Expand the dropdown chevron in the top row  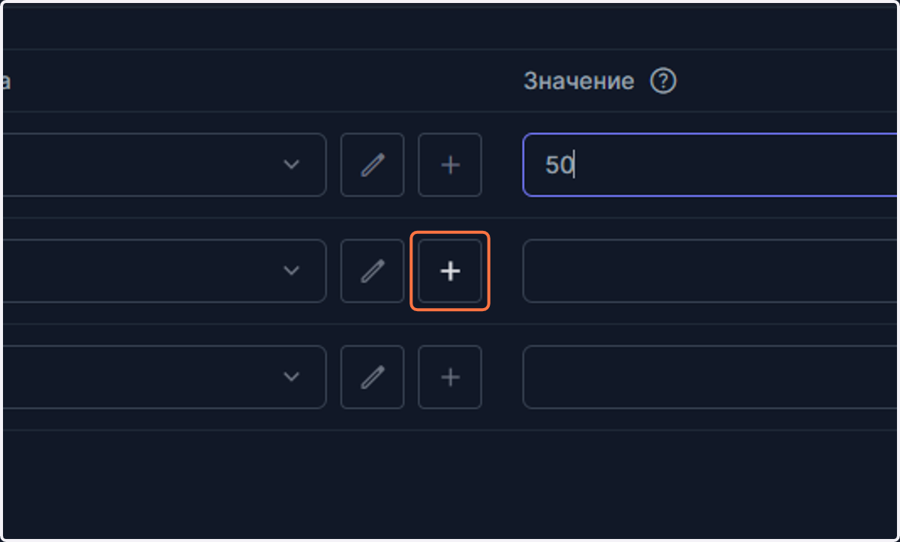point(292,165)
